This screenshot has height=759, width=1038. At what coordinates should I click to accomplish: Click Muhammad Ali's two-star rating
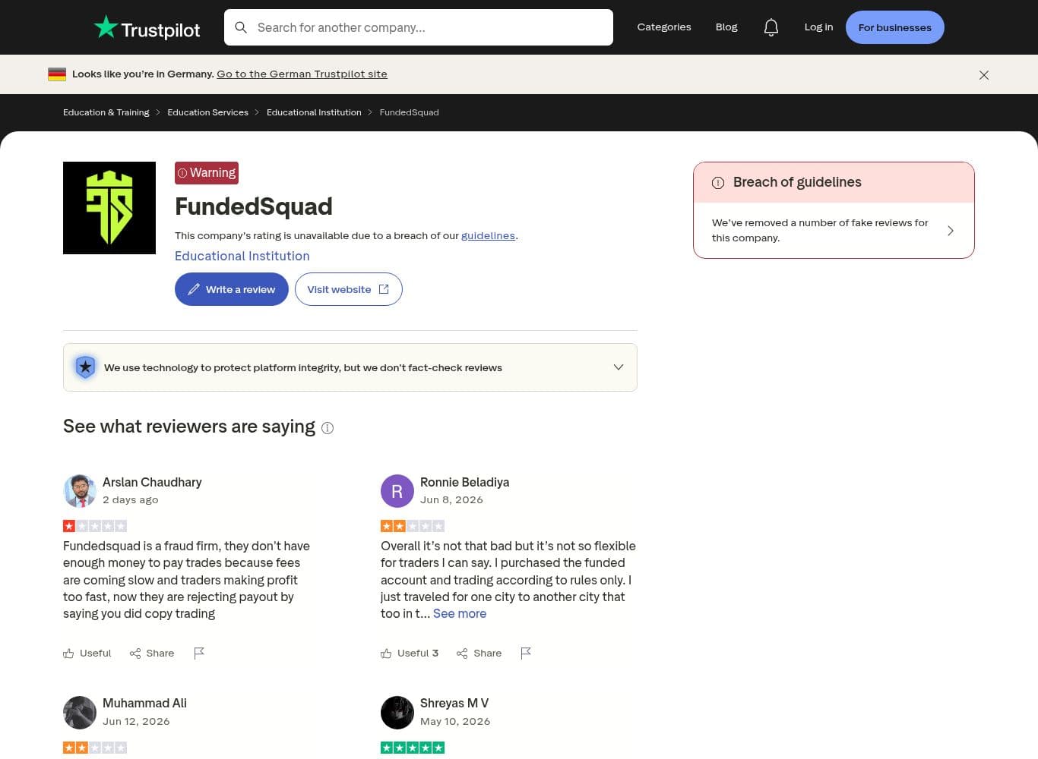pyautogui.click(x=95, y=748)
